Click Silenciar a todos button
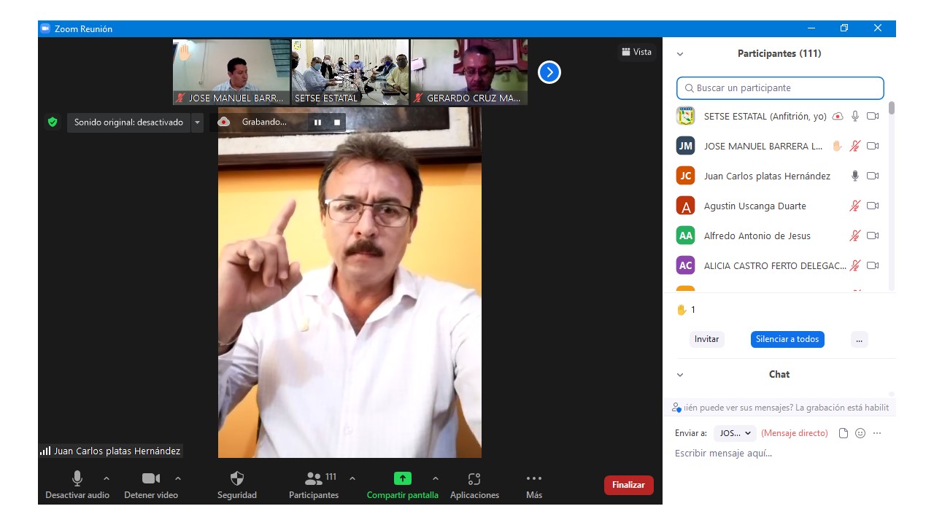 point(787,339)
